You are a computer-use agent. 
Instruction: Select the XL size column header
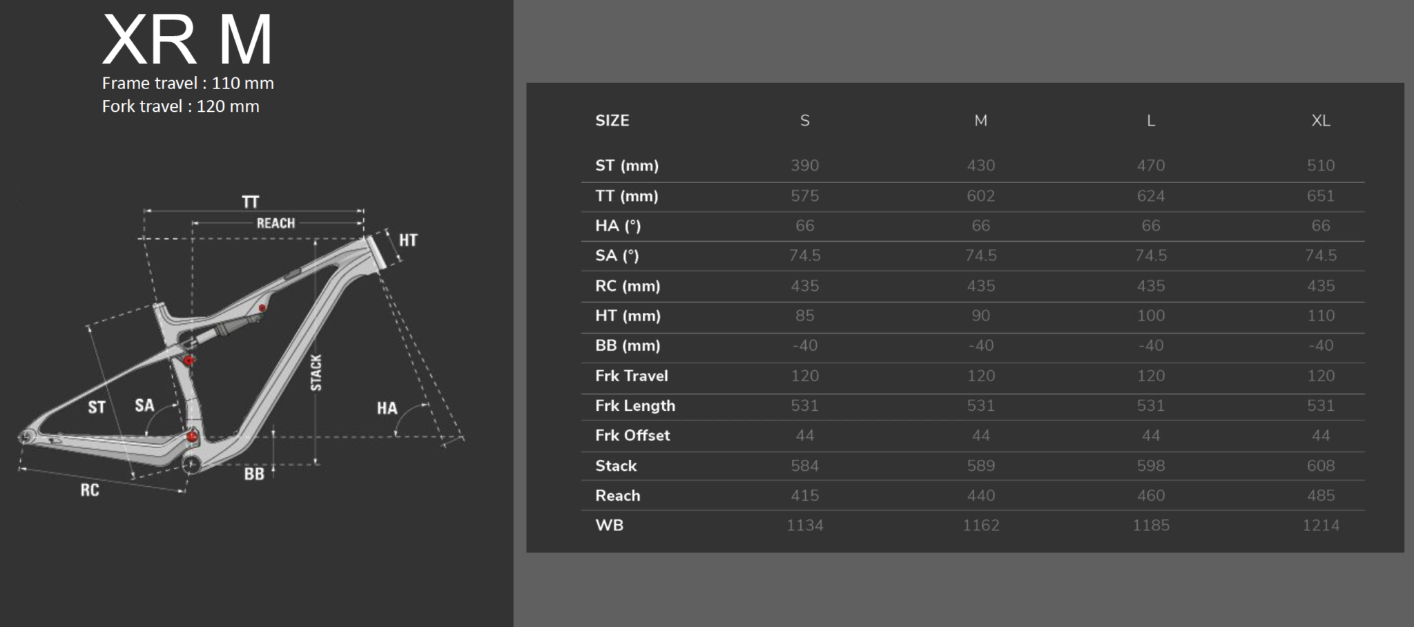point(1320,121)
